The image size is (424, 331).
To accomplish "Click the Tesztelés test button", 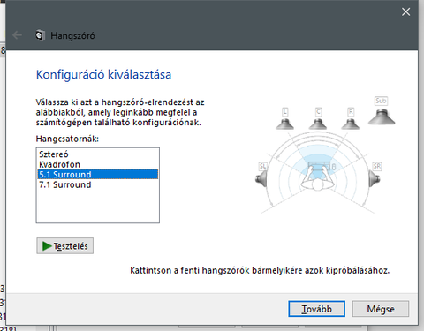I will point(65,246).
